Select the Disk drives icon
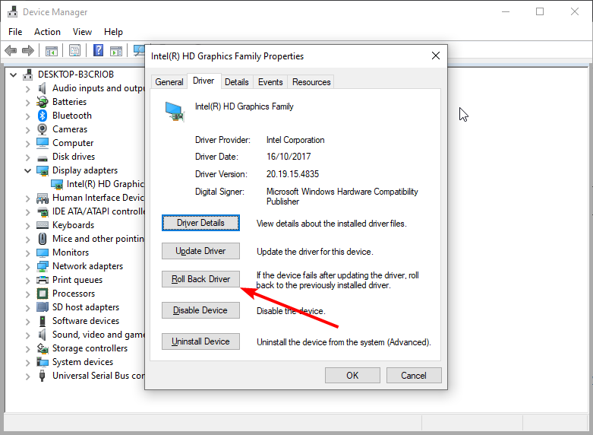Image resolution: width=593 pixels, height=435 pixels. pos(43,157)
